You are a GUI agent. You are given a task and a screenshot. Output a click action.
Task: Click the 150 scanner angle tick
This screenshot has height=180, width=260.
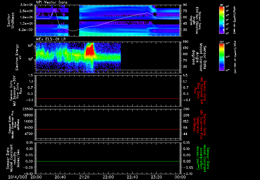(x=186, y=48)
